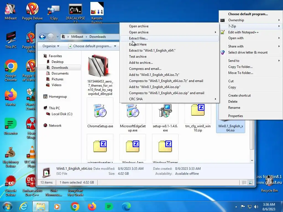Click the Explorer Back navigation button
This screenshot has height=212, width=283.
point(42,37)
